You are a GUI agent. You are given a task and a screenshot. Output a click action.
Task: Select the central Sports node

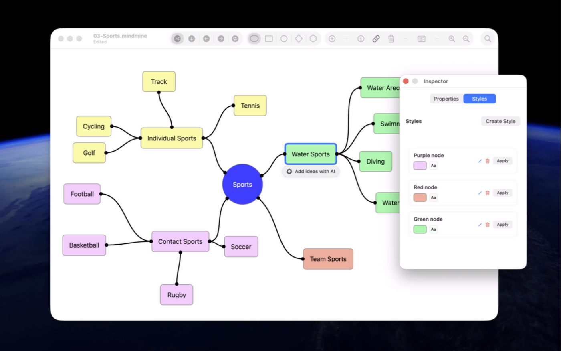(x=242, y=184)
